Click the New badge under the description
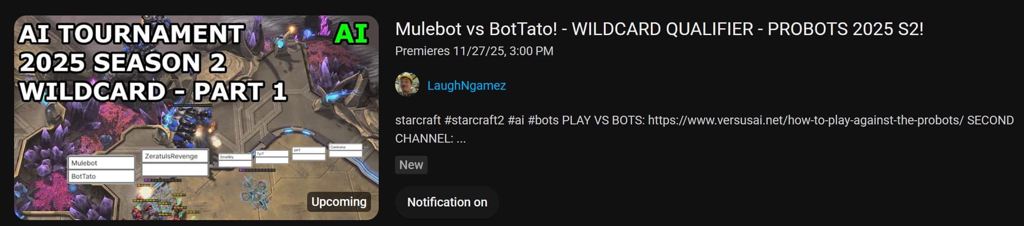The width and height of the screenshot is (1024, 226). (x=411, y=165)
